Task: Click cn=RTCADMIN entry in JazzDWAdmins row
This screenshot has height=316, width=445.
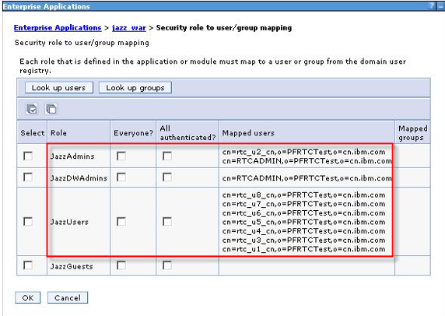Action: tap(307, 178)
